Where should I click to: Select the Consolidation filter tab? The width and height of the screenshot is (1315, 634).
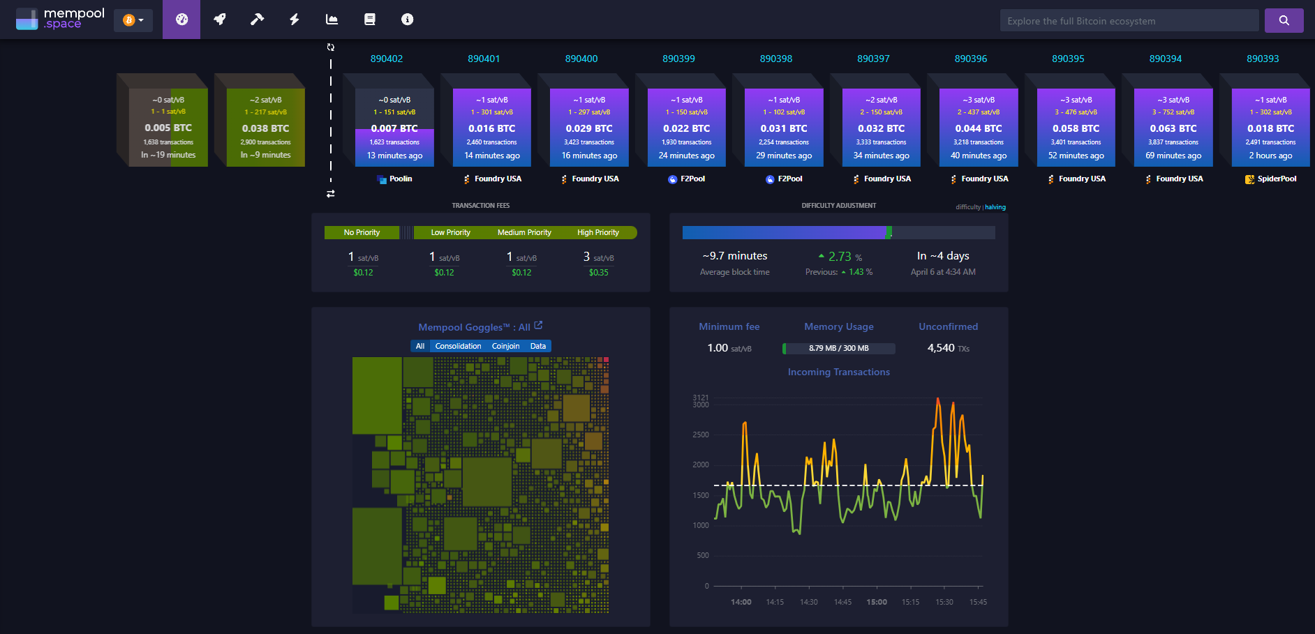click(x=458, y=346)
